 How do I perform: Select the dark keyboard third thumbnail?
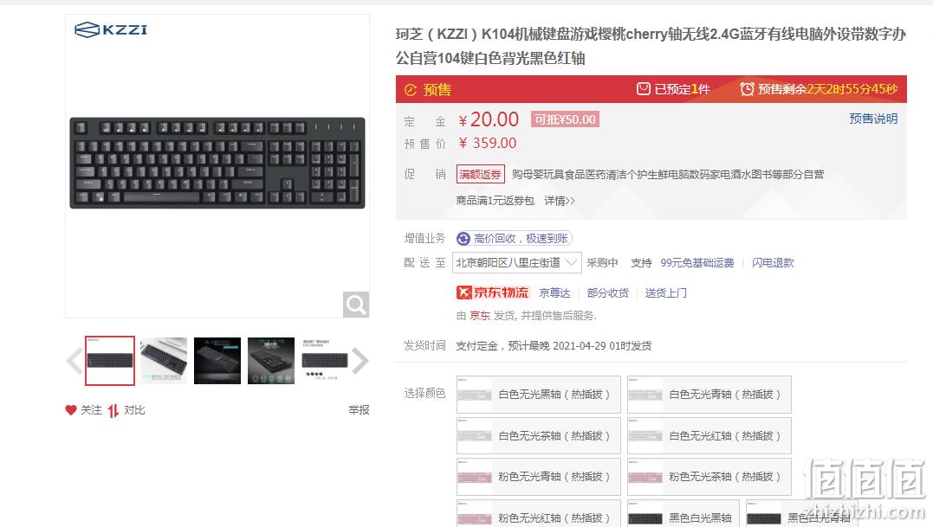click(217, 361)
